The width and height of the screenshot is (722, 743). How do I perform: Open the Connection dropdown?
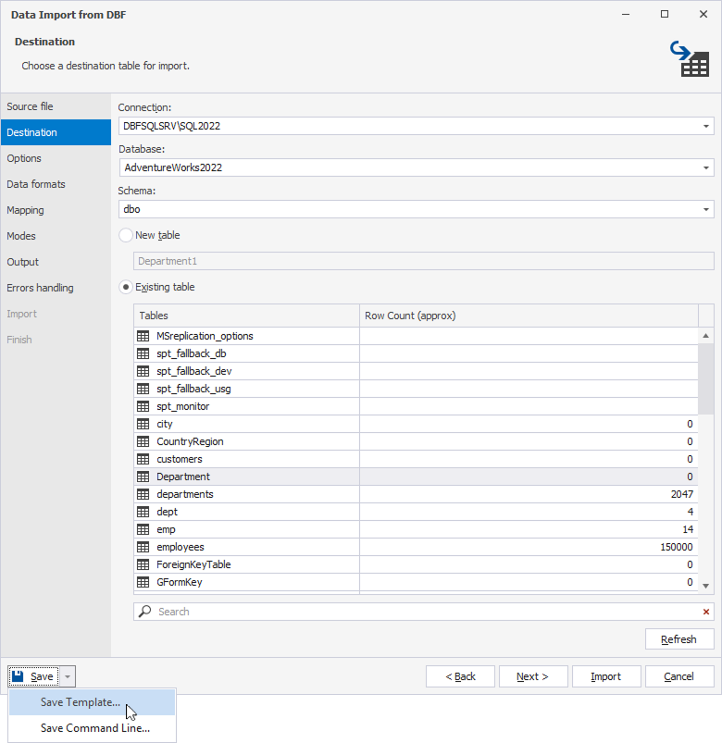coord(706,126)
